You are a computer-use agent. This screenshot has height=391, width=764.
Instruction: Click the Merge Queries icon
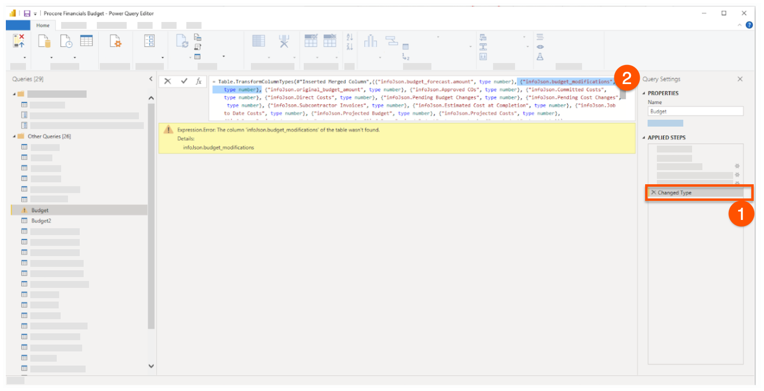[483, 37]
